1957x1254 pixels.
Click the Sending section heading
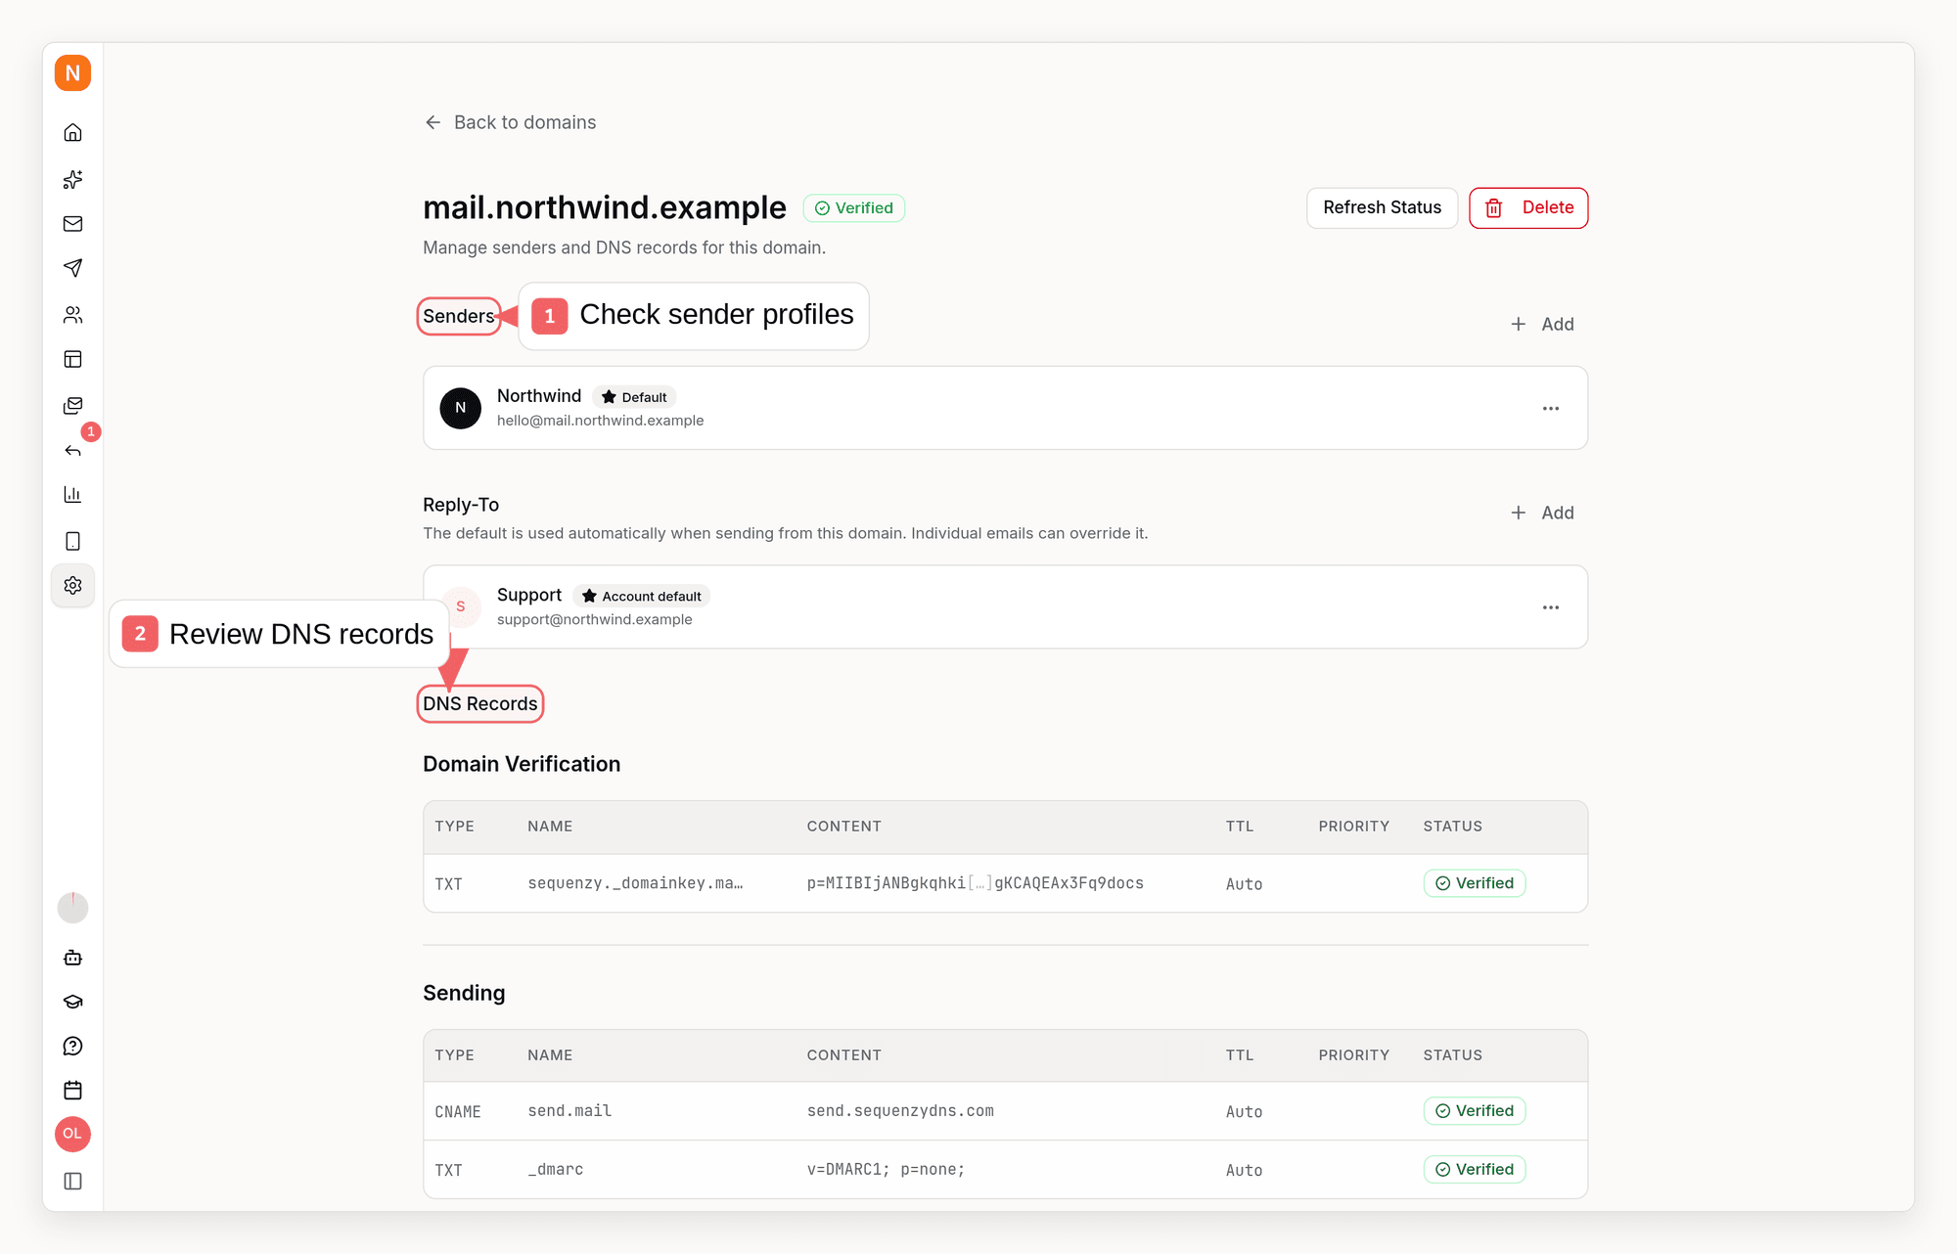click(464, 993)
